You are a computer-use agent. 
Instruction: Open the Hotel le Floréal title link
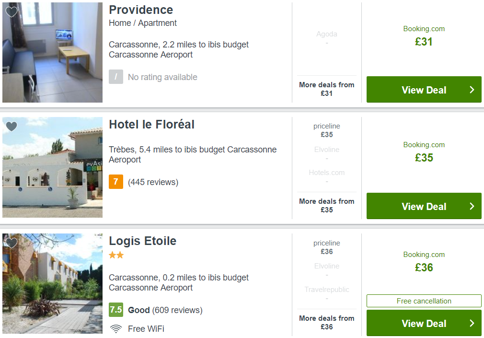pos(151,125)
